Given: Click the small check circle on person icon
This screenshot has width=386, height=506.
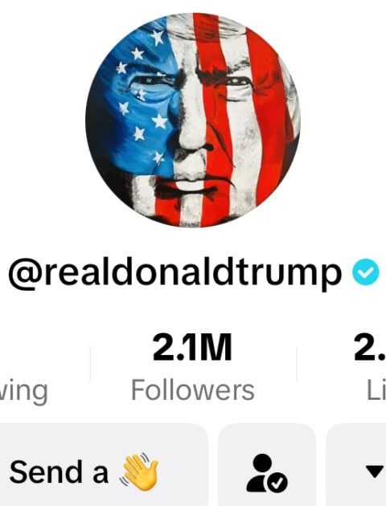Looking at the screenshot, I should coord(277,483).
